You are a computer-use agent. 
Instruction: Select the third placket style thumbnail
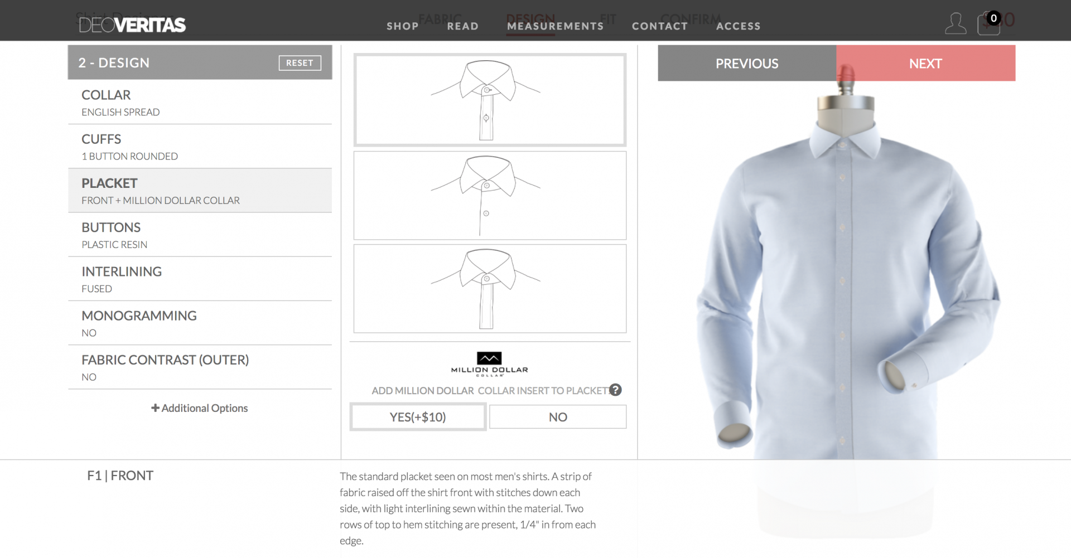[490, 289]
